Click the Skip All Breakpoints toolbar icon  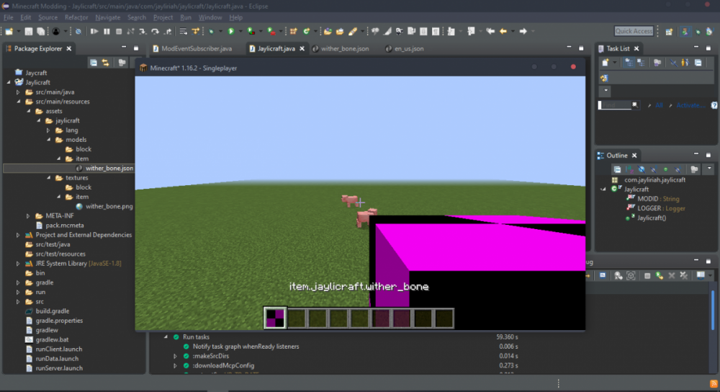(x=78, y=31)
